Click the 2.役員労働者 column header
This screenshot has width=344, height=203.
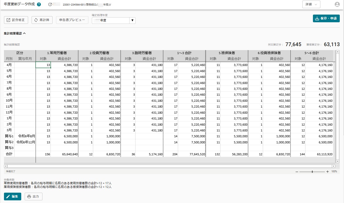click(100, 53)
